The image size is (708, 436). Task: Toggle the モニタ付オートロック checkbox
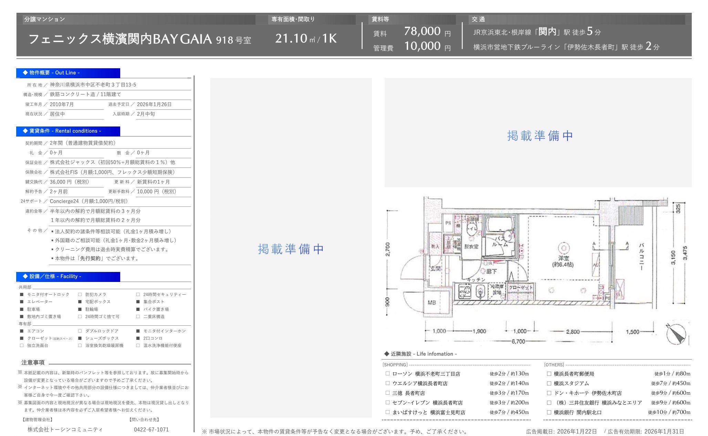point(22,294)
